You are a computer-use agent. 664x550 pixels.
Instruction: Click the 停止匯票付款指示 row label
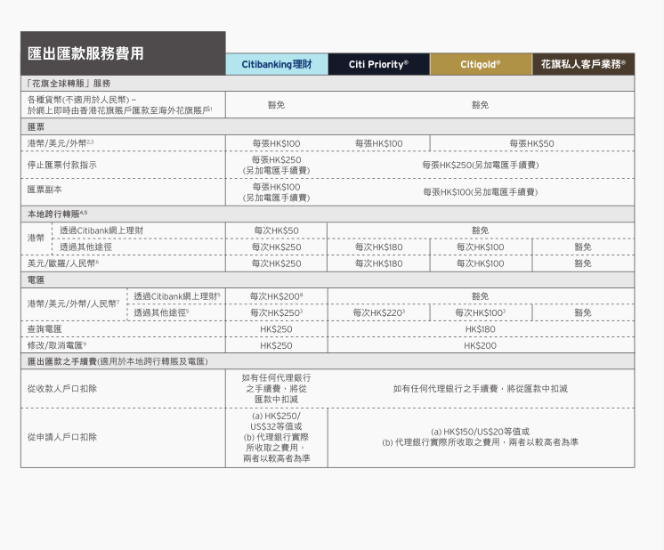pyautogui.click(x=61, y=165)
